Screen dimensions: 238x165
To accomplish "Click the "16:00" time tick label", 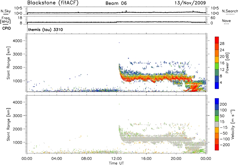I will [x=146, y=159].
